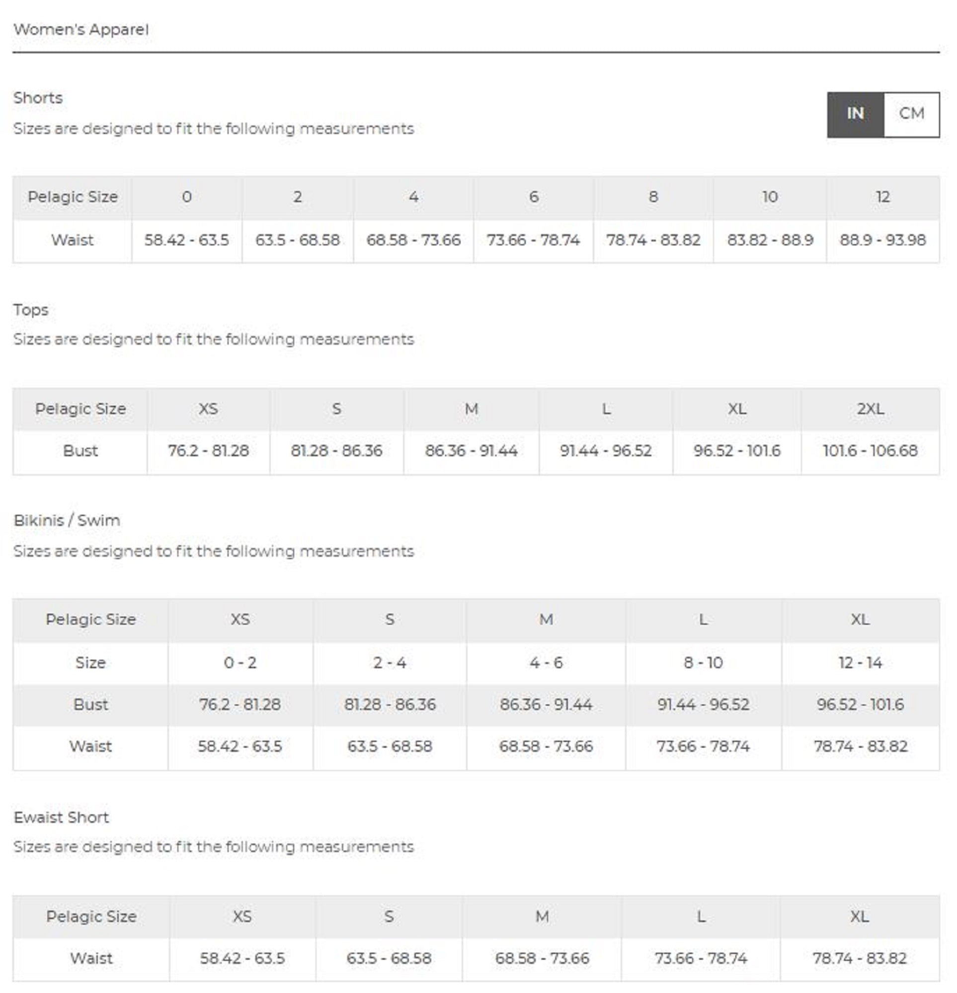Select size 6 header in Shorts table
Image resolution: width=957 pixels, height=993 pixels.
(534, 197)
